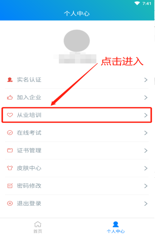Expand 加入企业 via its chevron arrow
This screenshot has width=155, height=235.
point(146,97)
